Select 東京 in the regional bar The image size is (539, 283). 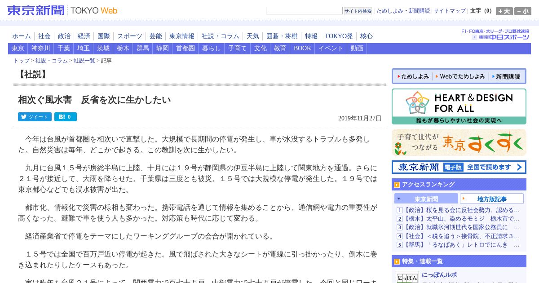[18, 49]
